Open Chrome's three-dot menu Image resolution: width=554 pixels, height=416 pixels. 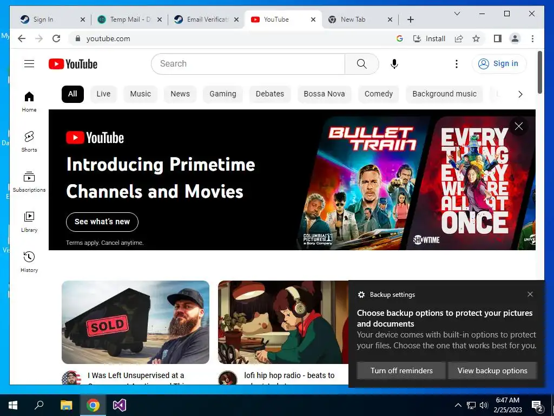coord(532,38)
